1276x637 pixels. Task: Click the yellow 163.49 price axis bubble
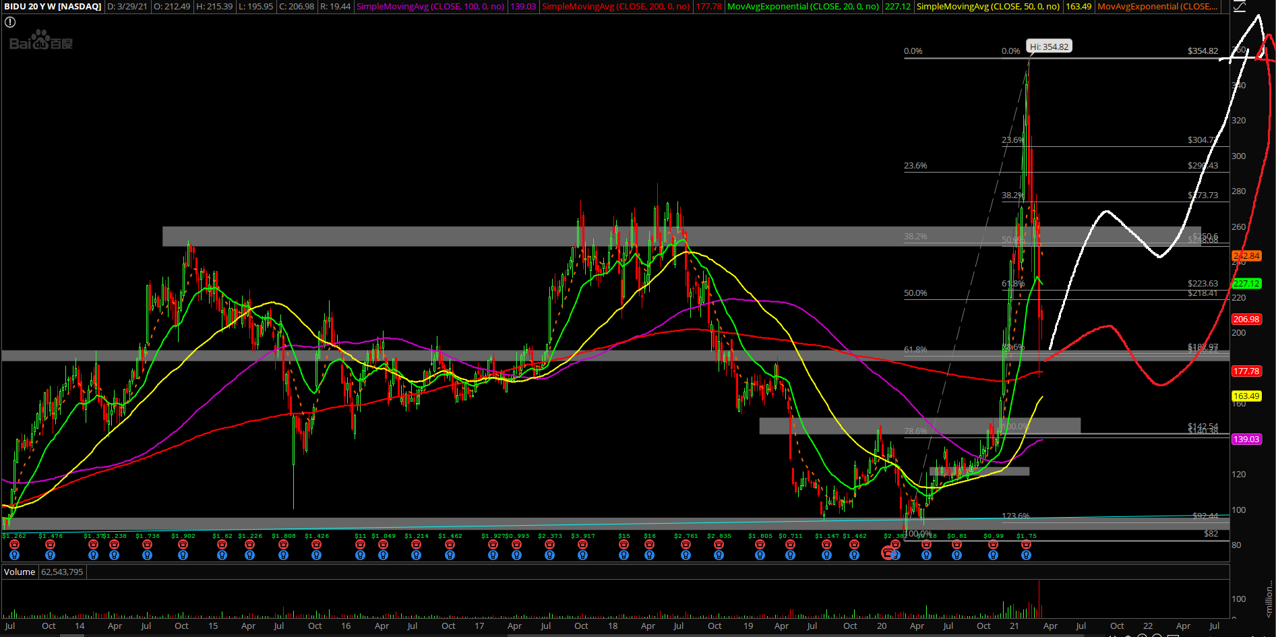[x=1246, y=396]
